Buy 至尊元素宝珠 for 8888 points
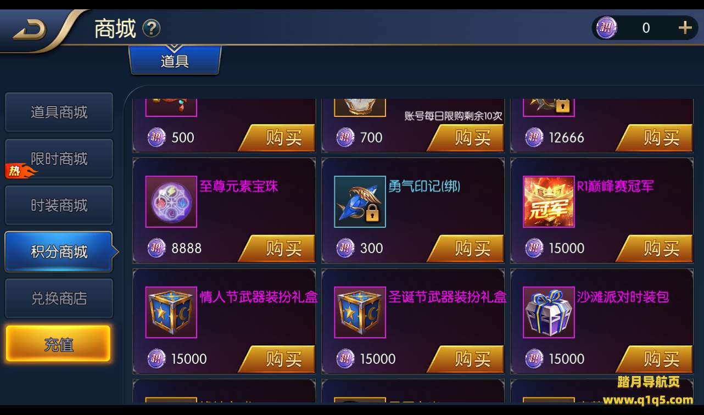Image resolution: width=704 pixels, height=415 pixels. point(278,249)
